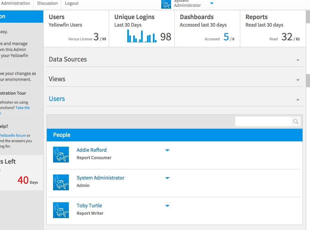Click the Views heading text

pyautogui.click(x=57, y=79)
